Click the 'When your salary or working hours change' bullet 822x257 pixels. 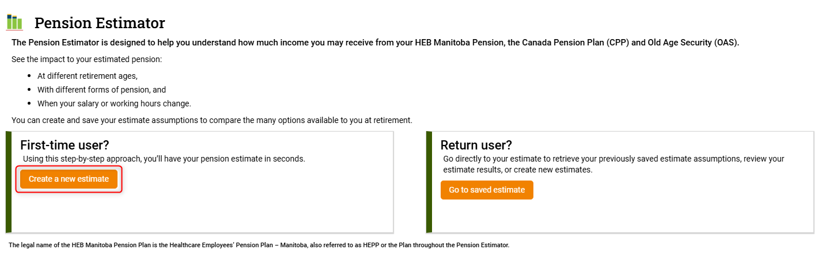(x=114, y=103)
